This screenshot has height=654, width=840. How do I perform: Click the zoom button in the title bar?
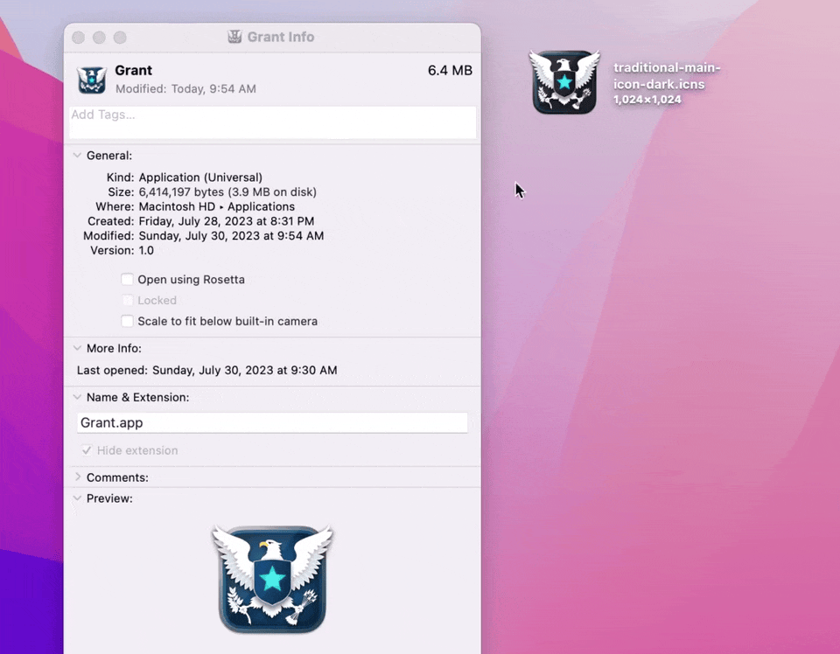tap(121, 38)
